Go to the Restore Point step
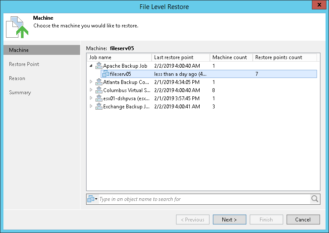The height and width of the screenshot is (233, 329). [x=24, y=64]
